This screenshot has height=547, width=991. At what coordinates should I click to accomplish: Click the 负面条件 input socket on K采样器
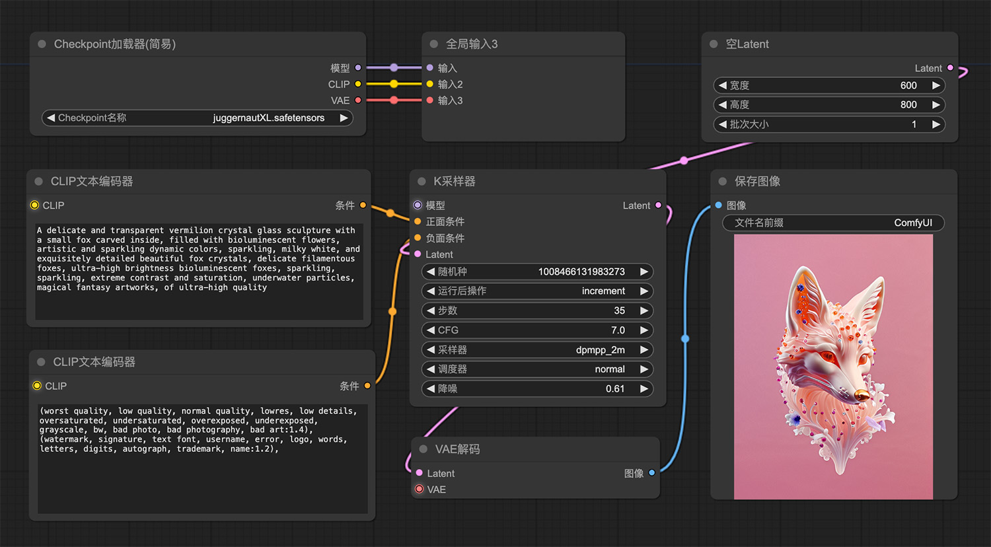418,238
